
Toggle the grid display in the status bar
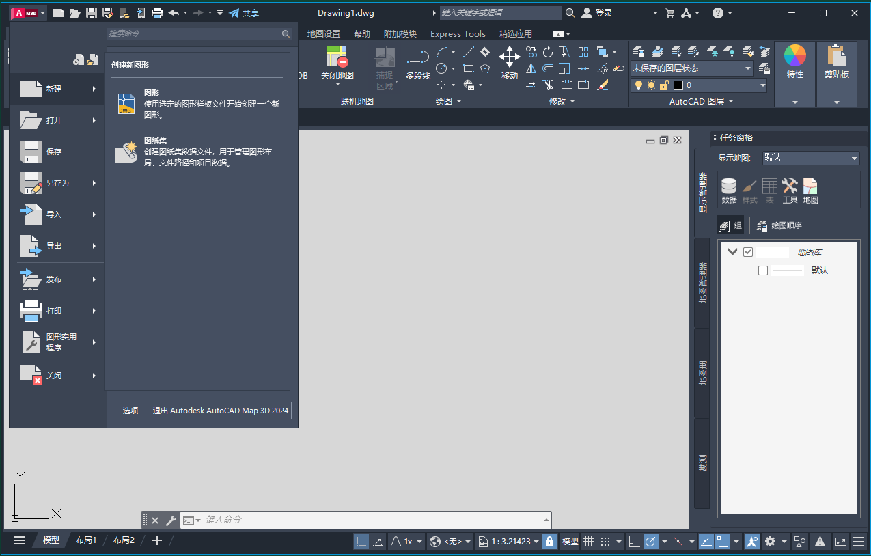[588, 540]
